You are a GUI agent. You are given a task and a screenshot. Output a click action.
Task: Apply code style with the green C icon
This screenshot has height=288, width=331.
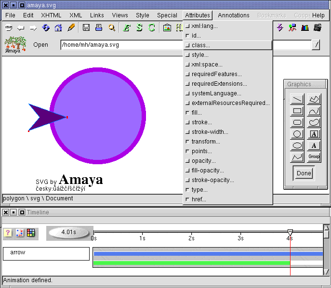pos(152,27)
